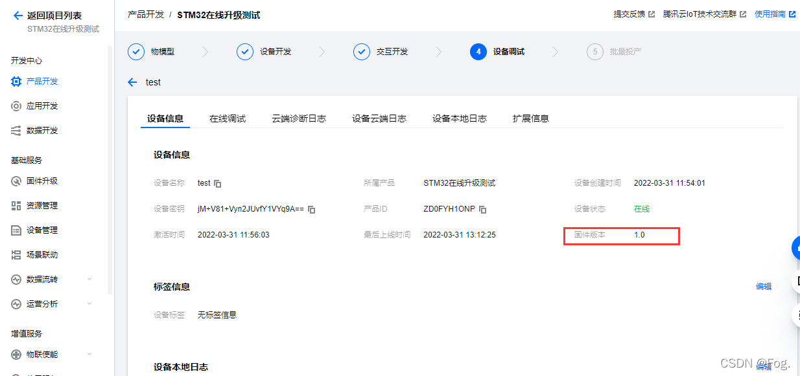
Task: Open 场景联动 in the sidebar
Action: click(35, 255)
